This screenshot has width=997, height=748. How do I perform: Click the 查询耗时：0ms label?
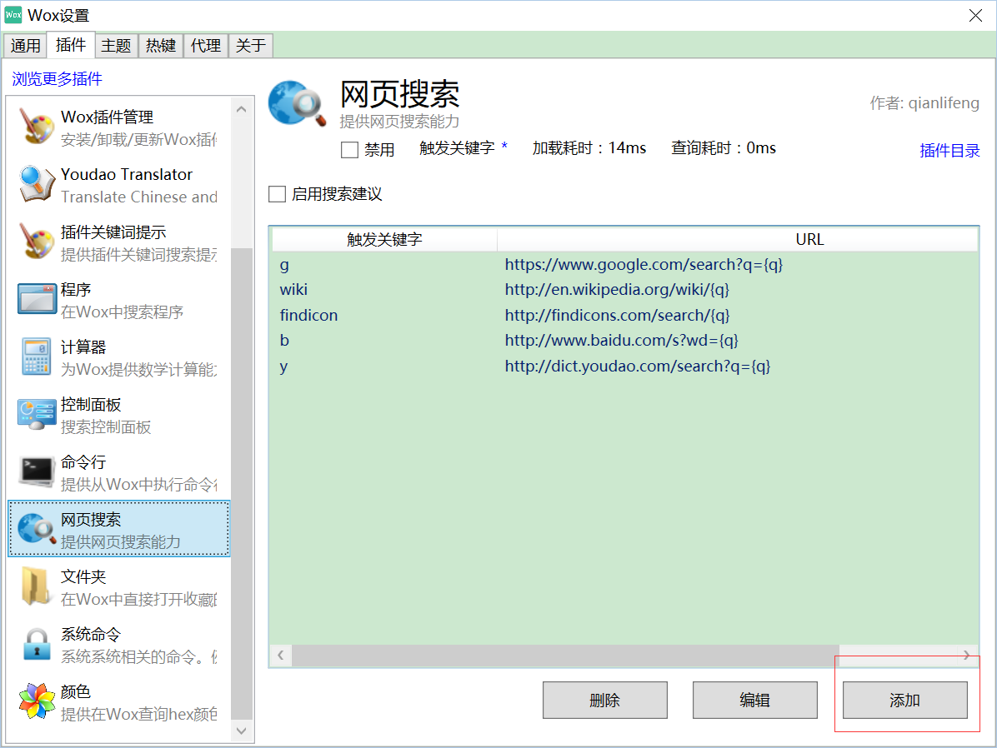(724, 148)
